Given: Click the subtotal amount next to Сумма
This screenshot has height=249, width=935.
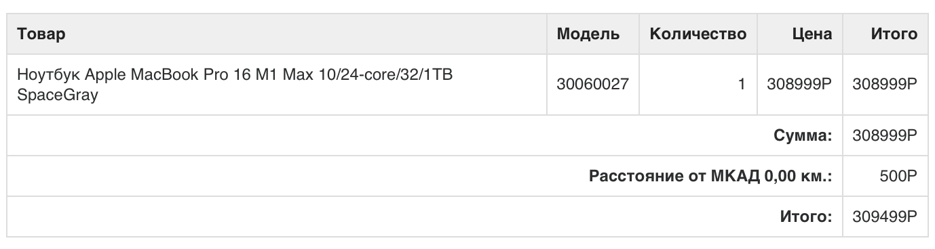Looking at the screenshot, I should pyautogui.click(x=885, y=136).
